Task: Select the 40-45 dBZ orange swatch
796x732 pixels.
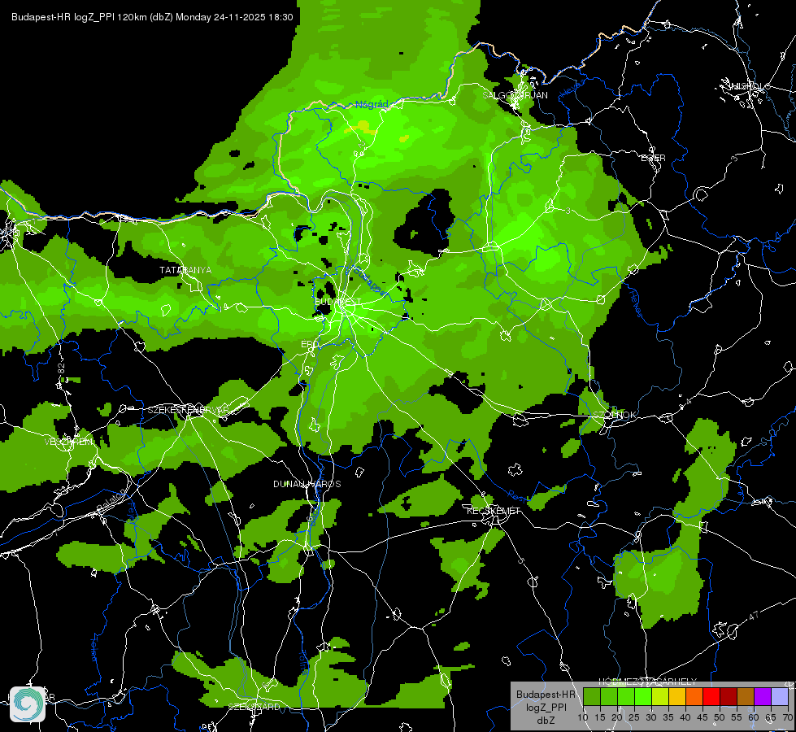Action: pyautogui.click(x=694, y=697)
